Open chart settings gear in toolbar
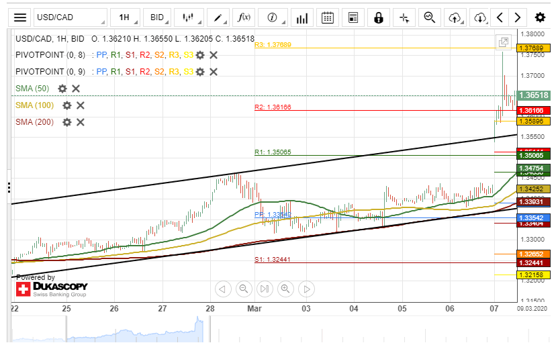The image size is (558, 345). pyautogui.click(x=540, y=17)
